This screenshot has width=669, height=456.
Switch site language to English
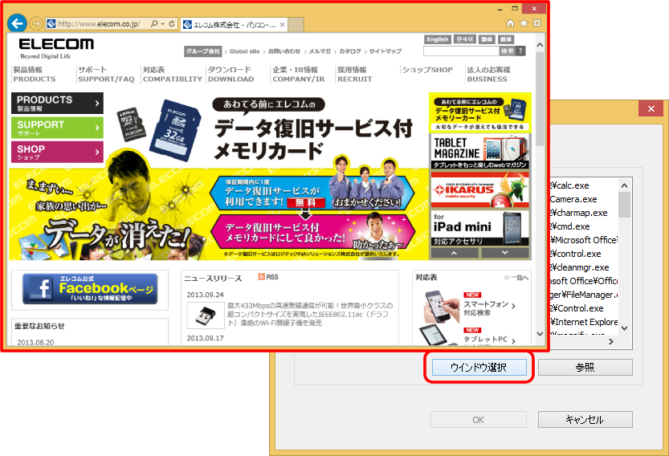click(438, 39)
